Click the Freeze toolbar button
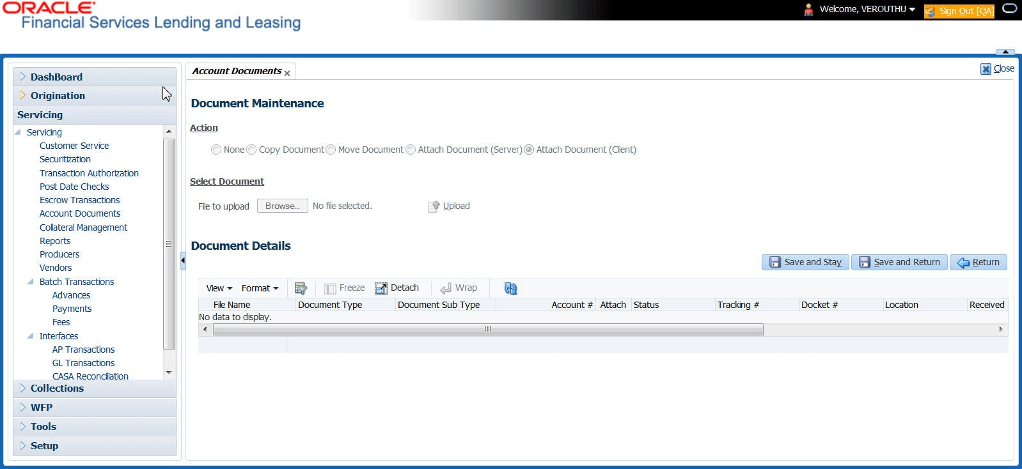The height and width of the screenshot is (469, 1022). point(344,288)
